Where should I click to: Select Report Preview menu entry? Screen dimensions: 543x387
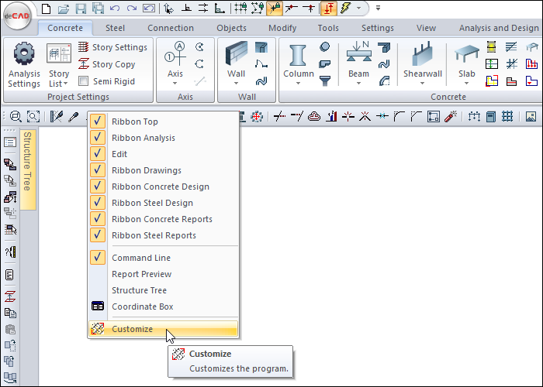[x=142, y=274]
